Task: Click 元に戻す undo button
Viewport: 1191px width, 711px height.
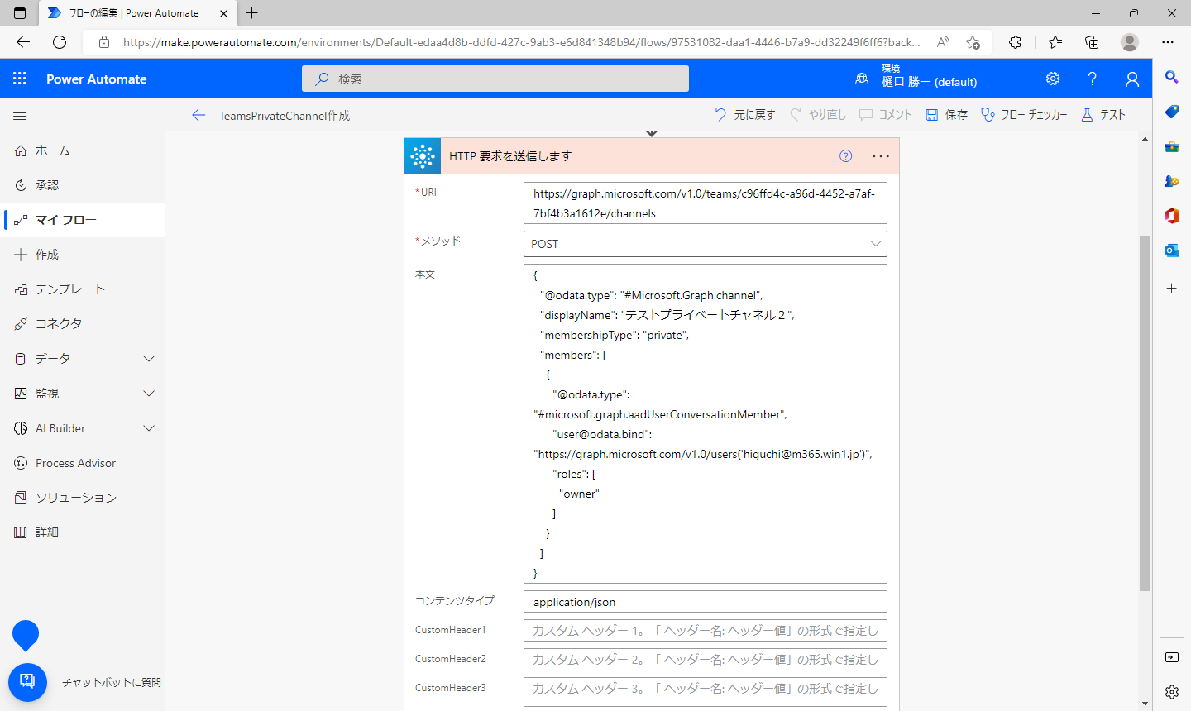Action: coord(744,115)
